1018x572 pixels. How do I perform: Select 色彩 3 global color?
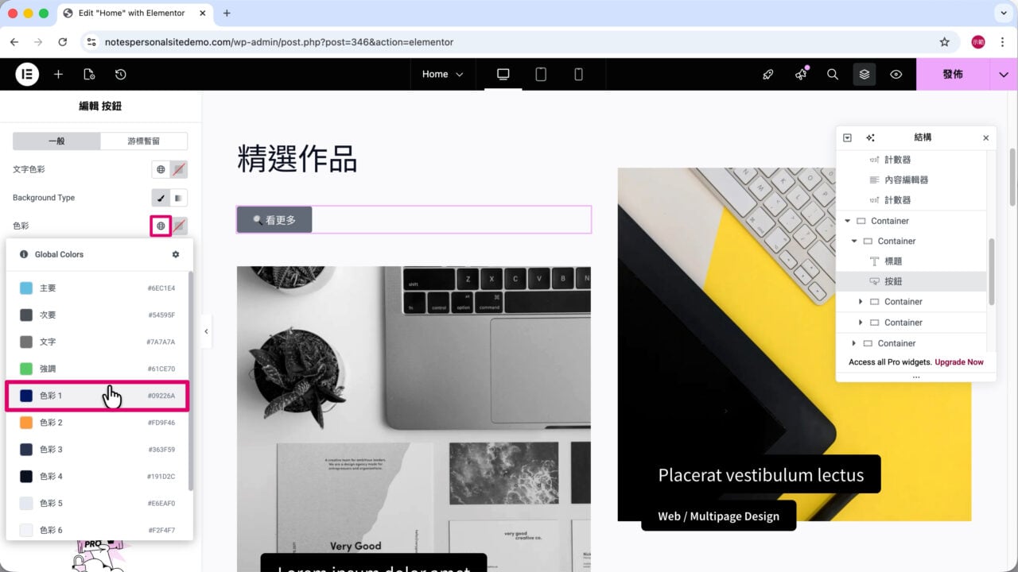pos(97,450)
